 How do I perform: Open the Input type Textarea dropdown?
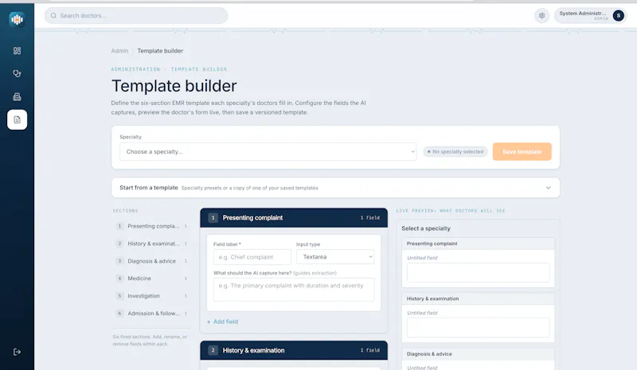[x=335, y=257]
